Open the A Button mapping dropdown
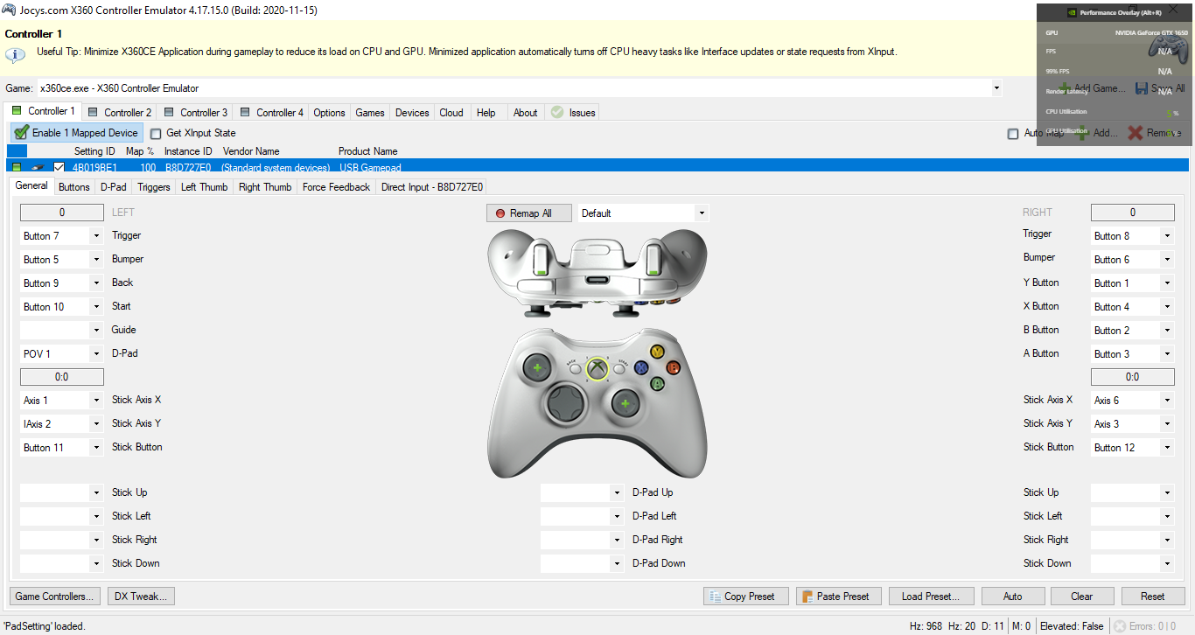This screenshot has height=635, width=1195. [1167, 354]
